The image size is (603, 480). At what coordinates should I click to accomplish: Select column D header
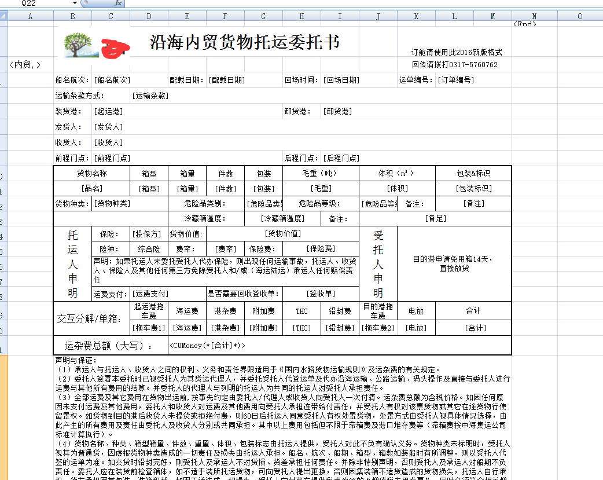coord(149,16)
